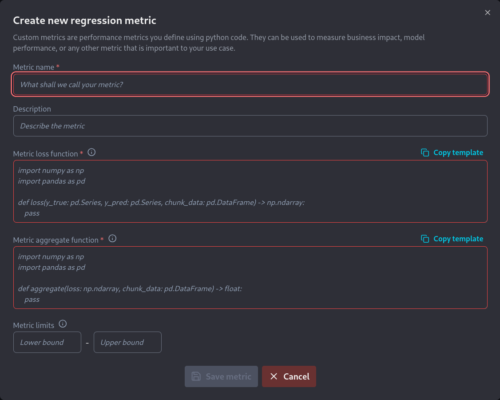Close the dialog with the top-right X

pyautogui.click(x=488, y=12)
